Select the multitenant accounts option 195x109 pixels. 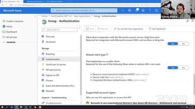click(87, 103)
